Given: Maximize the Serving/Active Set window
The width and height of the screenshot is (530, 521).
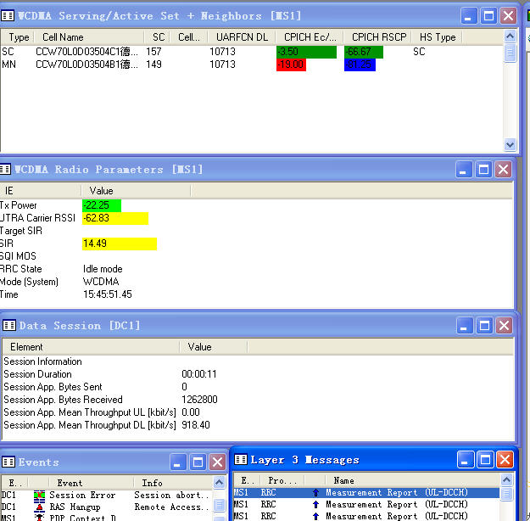Looking at the screenshot, I should [x=488, y=16].
